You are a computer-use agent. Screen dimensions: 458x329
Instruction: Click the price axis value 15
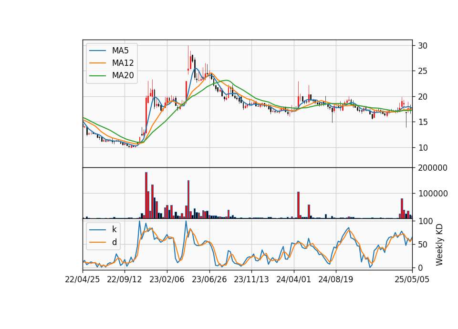423,122
